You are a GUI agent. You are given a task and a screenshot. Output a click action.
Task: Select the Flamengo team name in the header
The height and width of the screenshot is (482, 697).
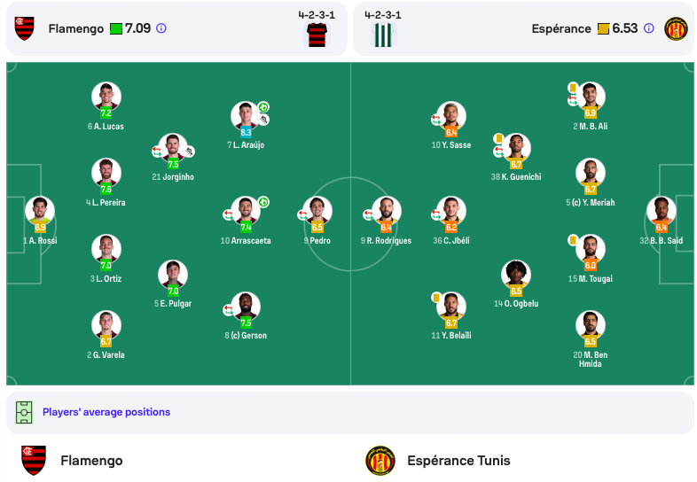(x=76, y=29)
